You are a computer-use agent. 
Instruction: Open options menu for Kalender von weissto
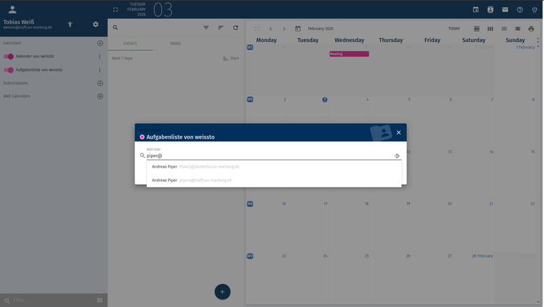[100, 56]
